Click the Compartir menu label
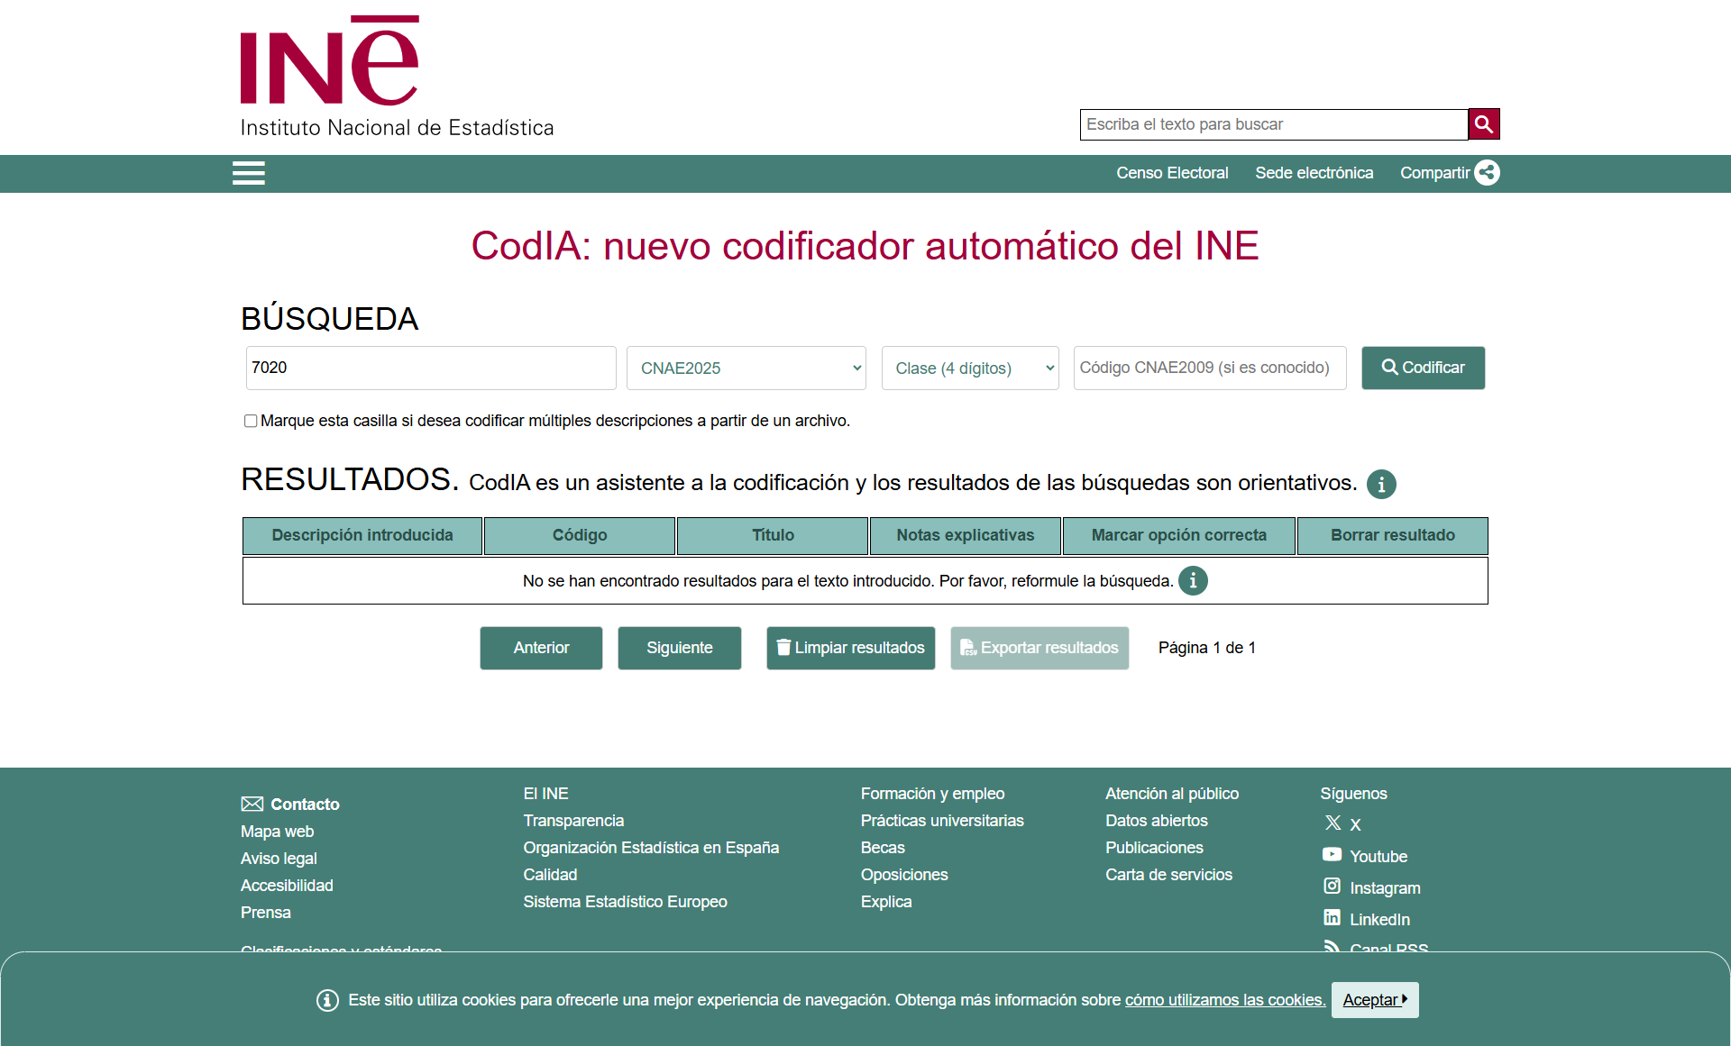 point(1434,173)
